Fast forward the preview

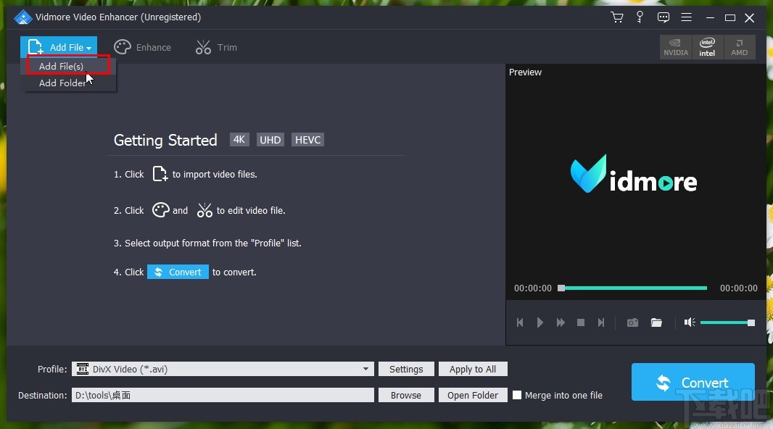[561, 322]
